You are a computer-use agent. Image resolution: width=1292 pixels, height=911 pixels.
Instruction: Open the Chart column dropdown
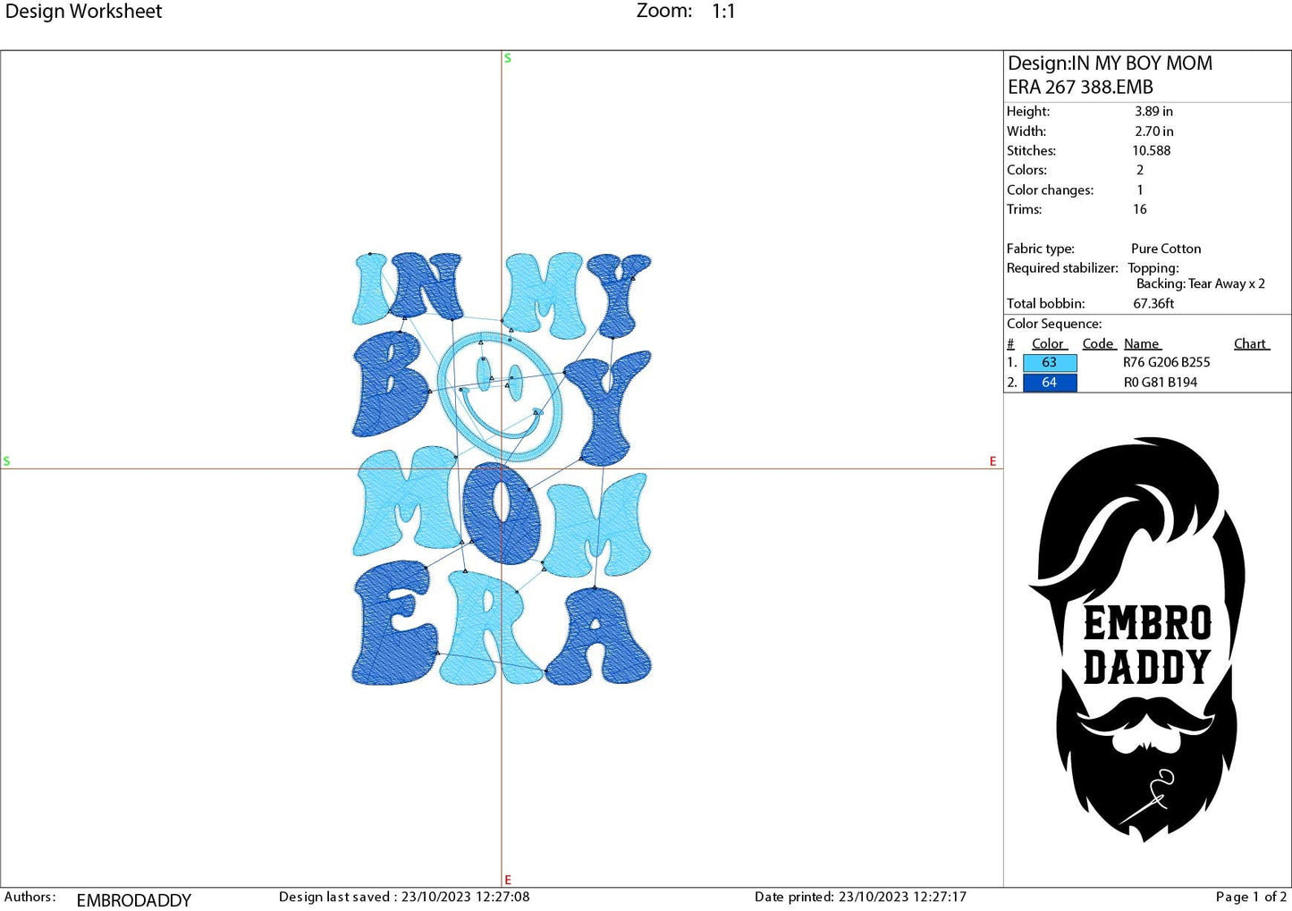coord(1250,343)
